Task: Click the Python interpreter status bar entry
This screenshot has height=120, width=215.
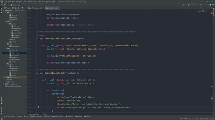Action: tap(202, 119)
